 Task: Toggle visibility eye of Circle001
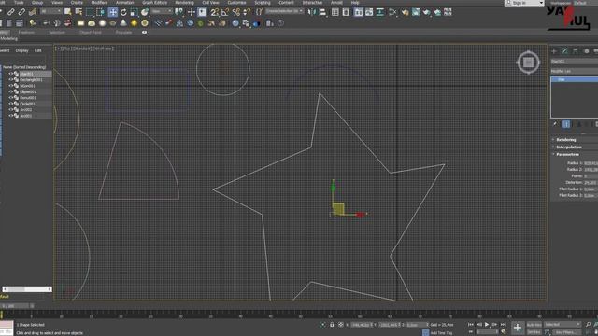tap(10, 104)
